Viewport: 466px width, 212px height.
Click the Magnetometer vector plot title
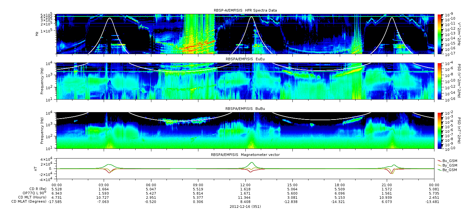pyautogui.click(x=245, y=155)
